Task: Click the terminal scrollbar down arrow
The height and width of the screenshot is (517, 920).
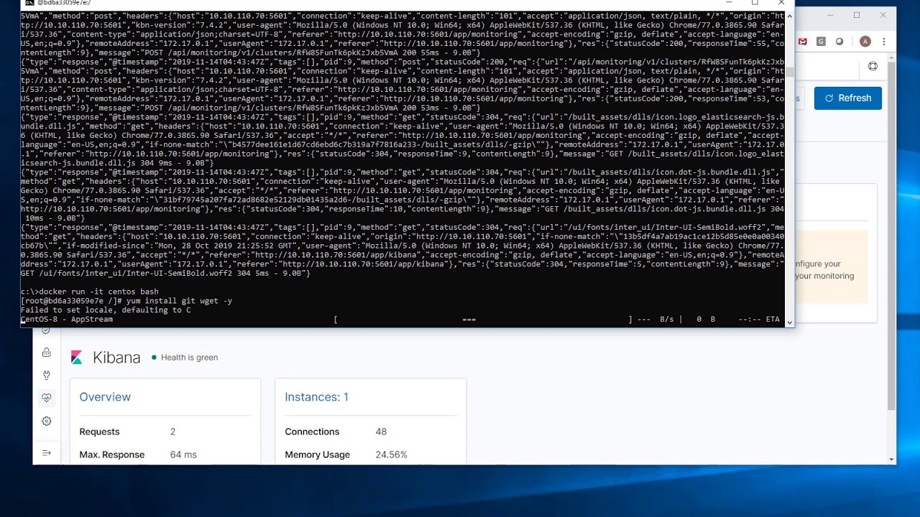Action: click(790, 322)
